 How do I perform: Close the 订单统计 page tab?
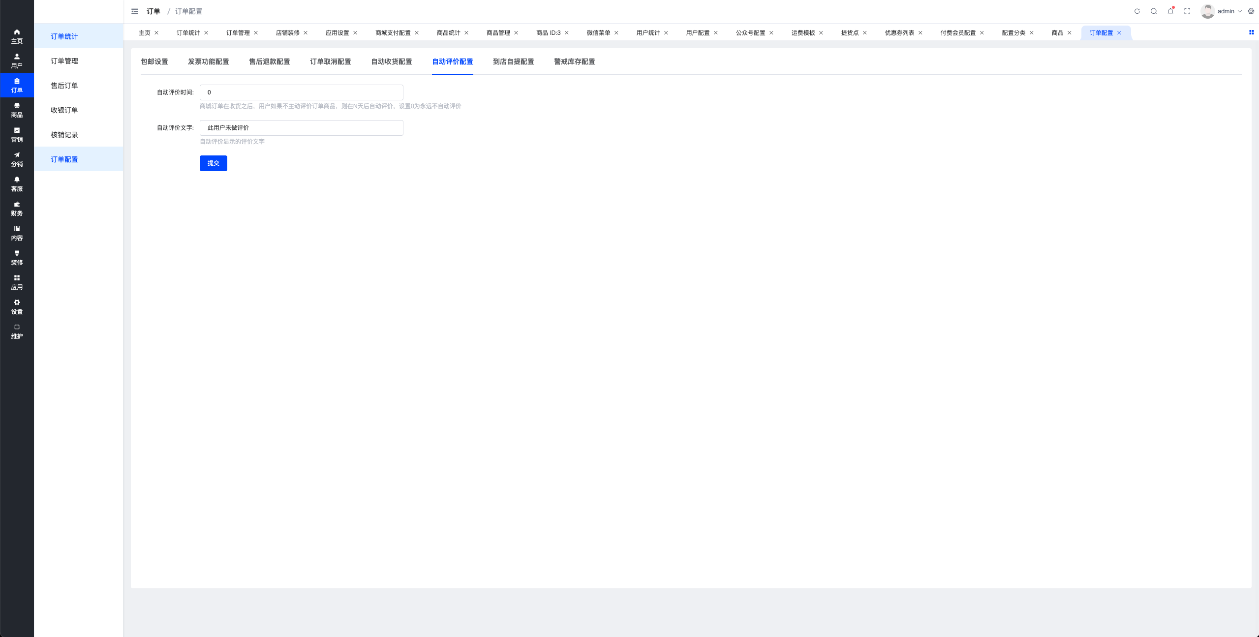coord(206,33)
